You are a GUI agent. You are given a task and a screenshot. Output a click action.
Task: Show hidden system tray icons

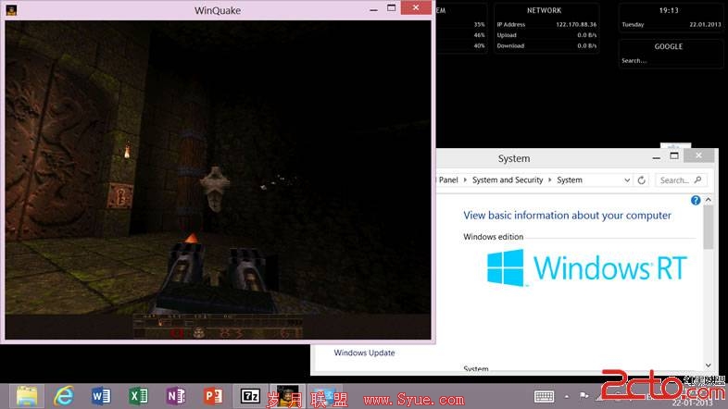(567, 396)
